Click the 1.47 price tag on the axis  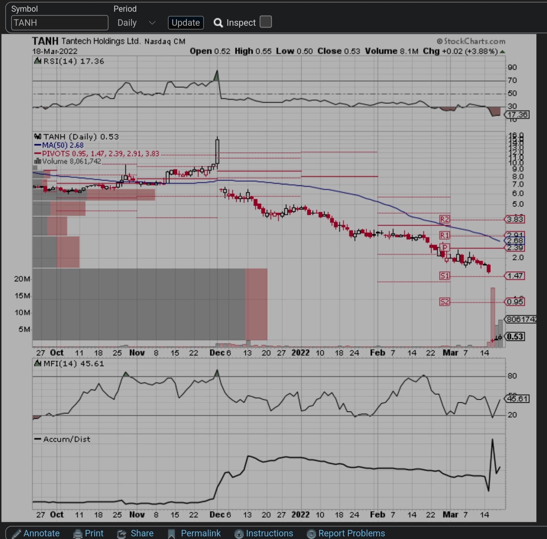pyautogui.click(x=515, y=276)
